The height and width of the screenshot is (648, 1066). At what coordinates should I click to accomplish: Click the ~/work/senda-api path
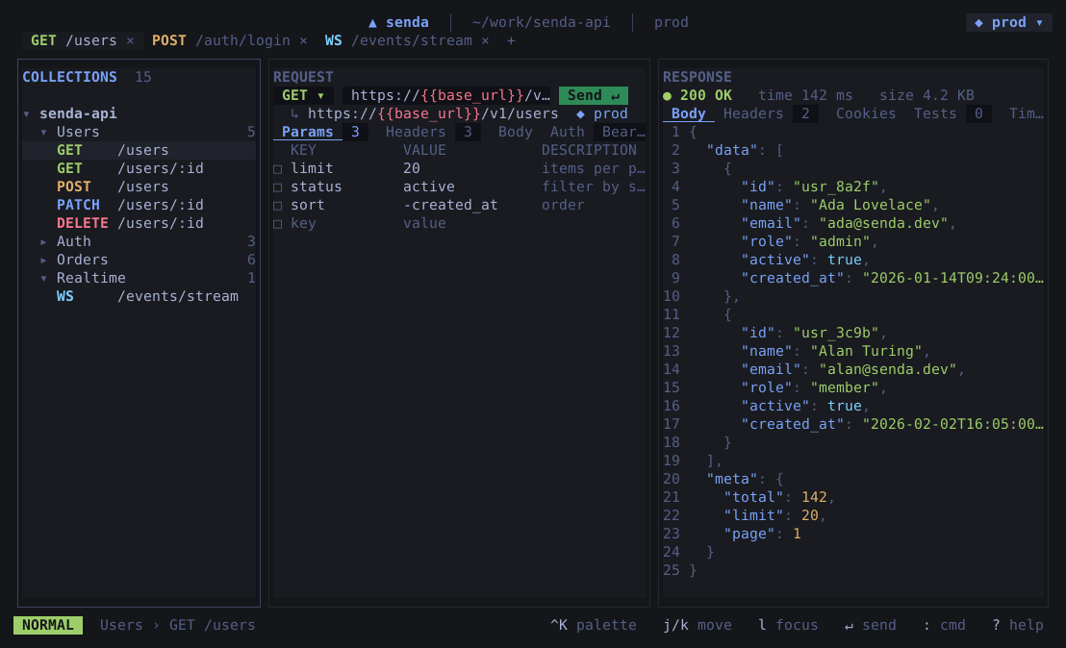541,22
